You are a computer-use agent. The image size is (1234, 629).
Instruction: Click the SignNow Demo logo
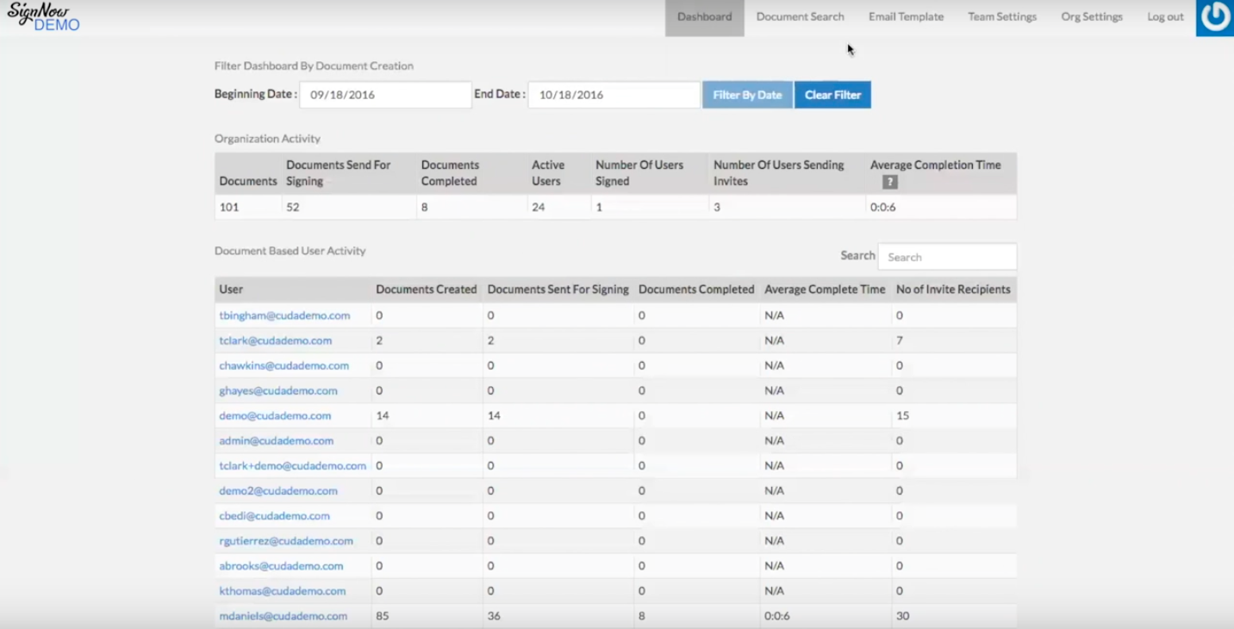point(43,17)
